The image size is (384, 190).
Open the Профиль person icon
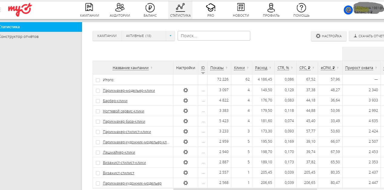pyautogui.click(x=271, y=7)
